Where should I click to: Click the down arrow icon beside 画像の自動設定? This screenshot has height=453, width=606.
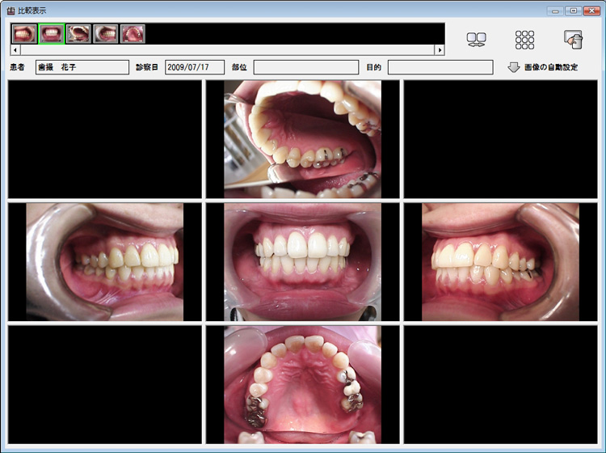tap(513, 67)
